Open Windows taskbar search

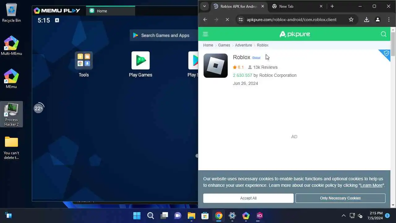[x=151, y=216]
